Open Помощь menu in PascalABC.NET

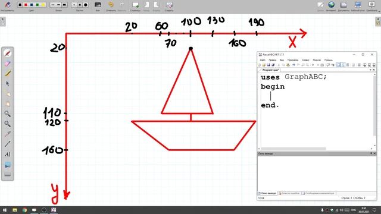pyautogui.click(x=329, y=60)
